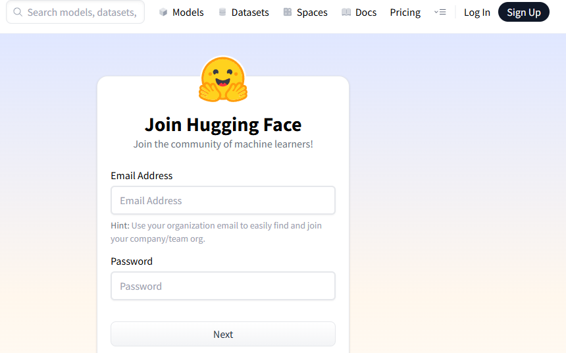The height and width of the screenshot is (353, 566).
Task: Open the Spaces page
Action: [305, 12]
